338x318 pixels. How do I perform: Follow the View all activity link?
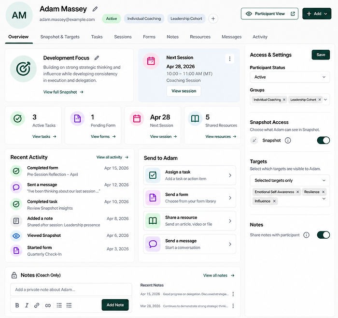coord(113,157)
